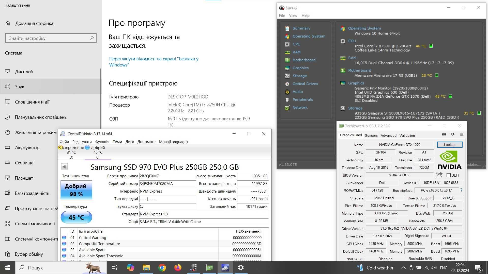Click the GPU Name field in GPU-Z
This screenshot has width=488, height=274.
coord(400,145)
